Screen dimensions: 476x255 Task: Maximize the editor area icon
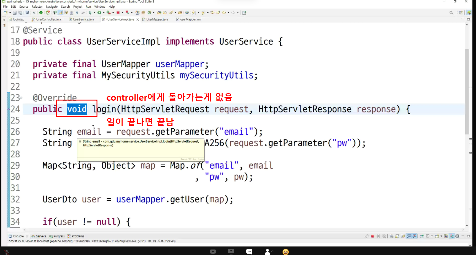(469, 19)
